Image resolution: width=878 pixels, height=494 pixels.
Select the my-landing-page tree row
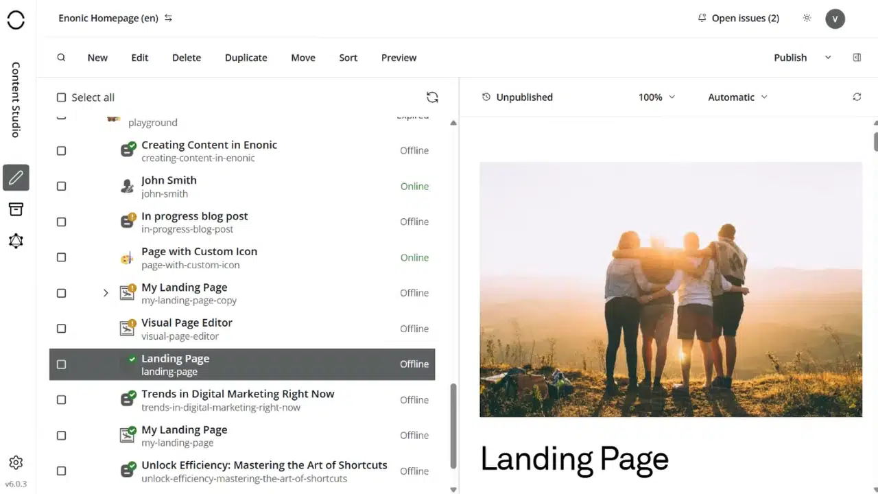coord(242,436)
